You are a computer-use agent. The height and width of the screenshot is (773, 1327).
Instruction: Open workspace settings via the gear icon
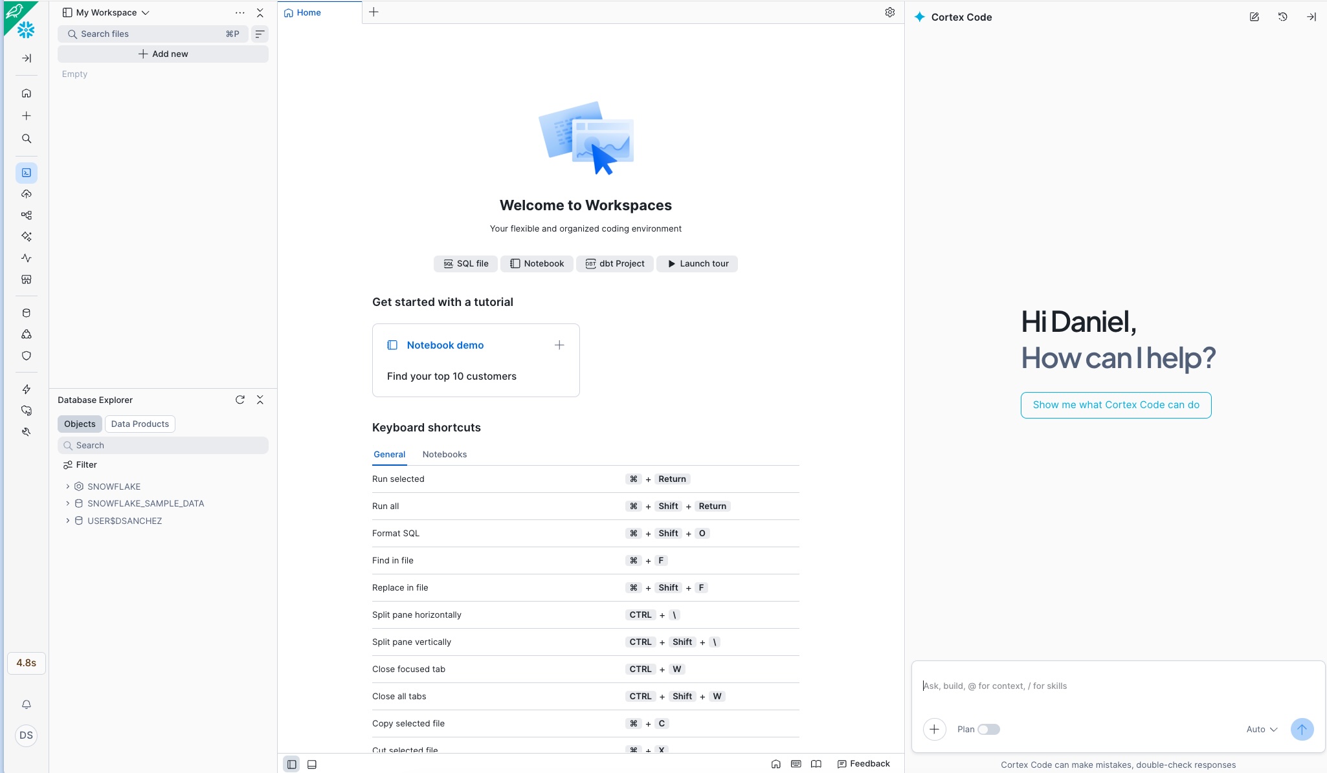(x=889, y=12)
